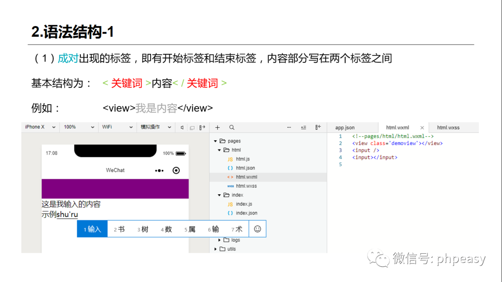Screen dimensions: 502x282
Task: Select candidate word 输入 on the keyboard bar
Action: tap(92, 229)
